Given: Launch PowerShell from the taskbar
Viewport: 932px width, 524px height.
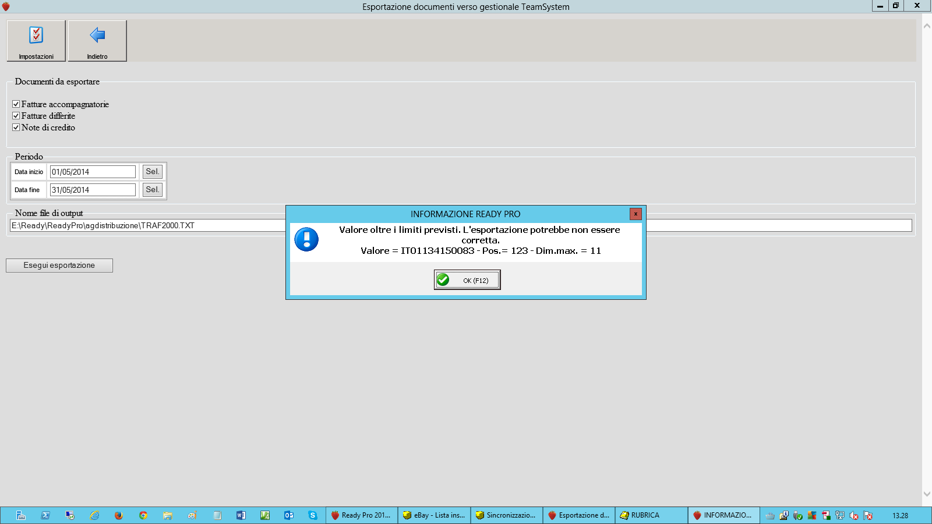Looking at the screenshot, I should (45, 515).
